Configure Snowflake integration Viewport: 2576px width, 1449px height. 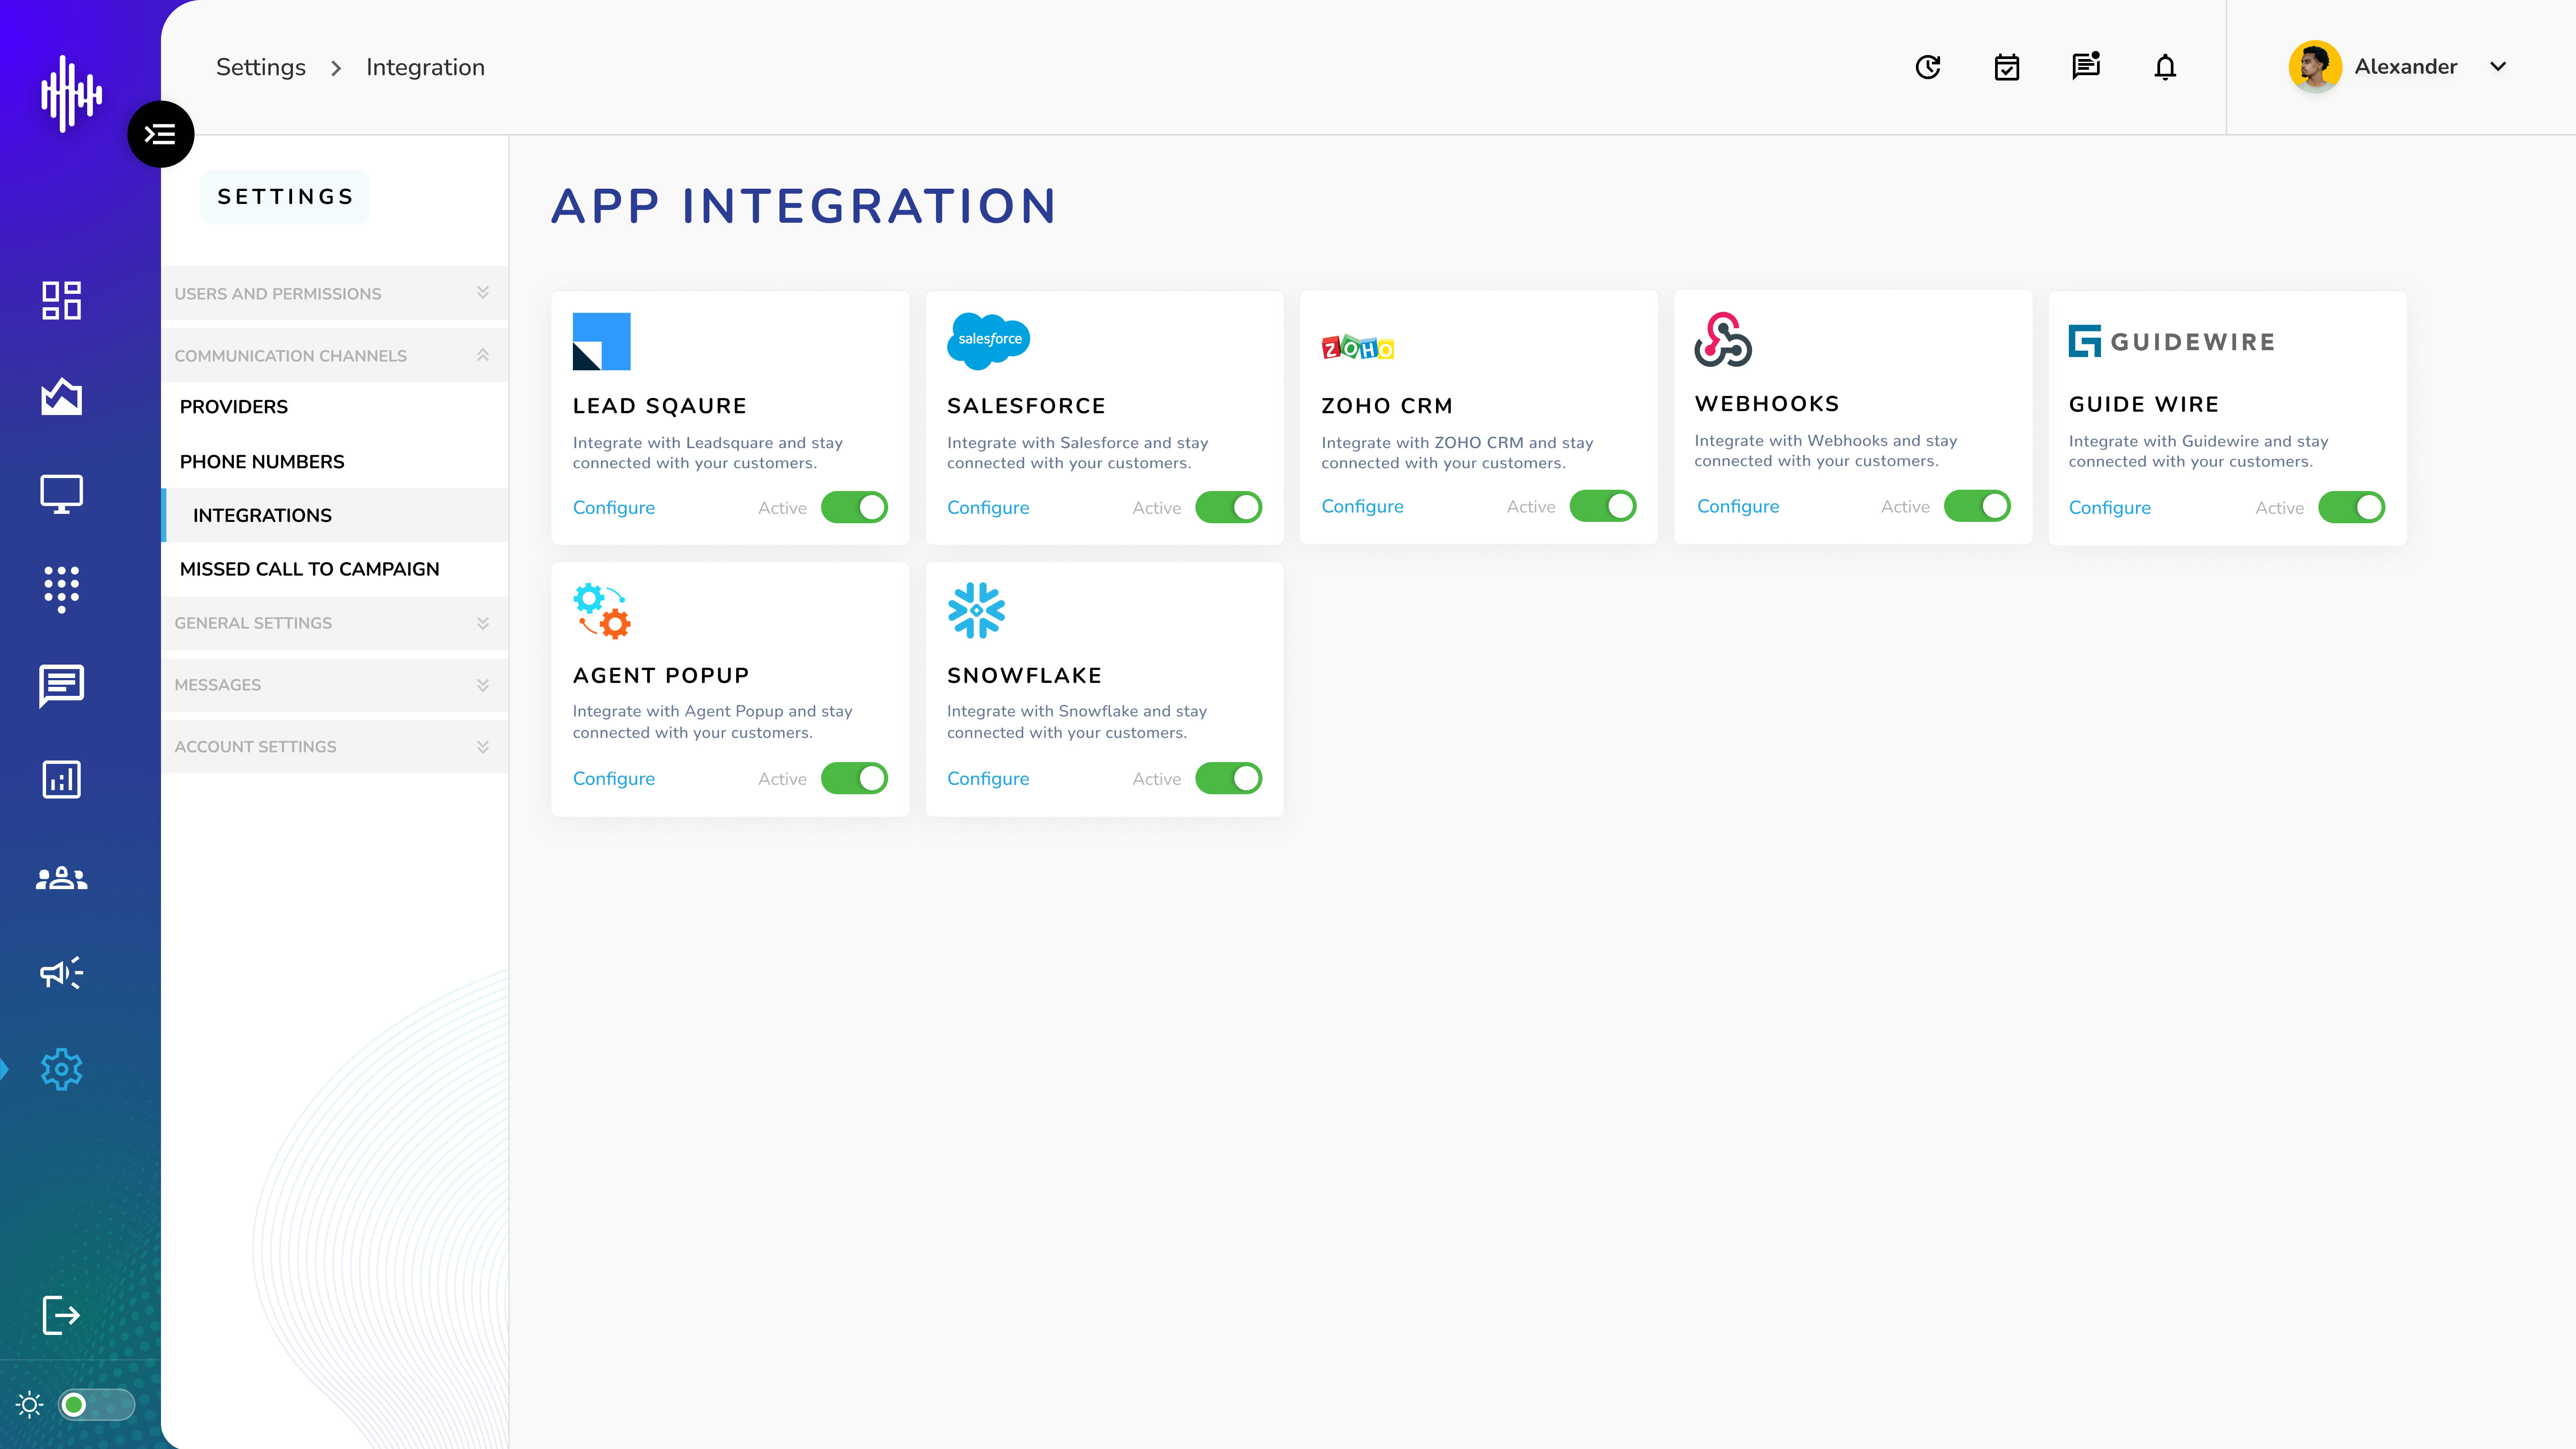(987, 779)
